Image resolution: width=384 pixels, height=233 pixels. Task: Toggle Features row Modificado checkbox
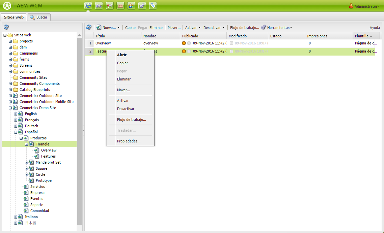click(231, 51)
